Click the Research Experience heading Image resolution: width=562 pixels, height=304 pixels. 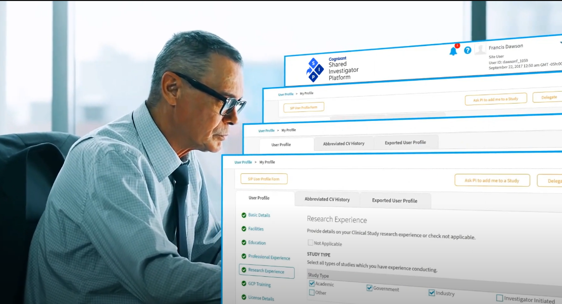point(337,219)
